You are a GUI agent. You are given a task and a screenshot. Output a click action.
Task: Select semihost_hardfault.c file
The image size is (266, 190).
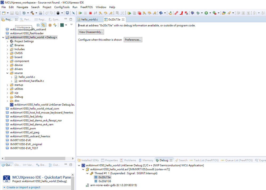[31, 81]
